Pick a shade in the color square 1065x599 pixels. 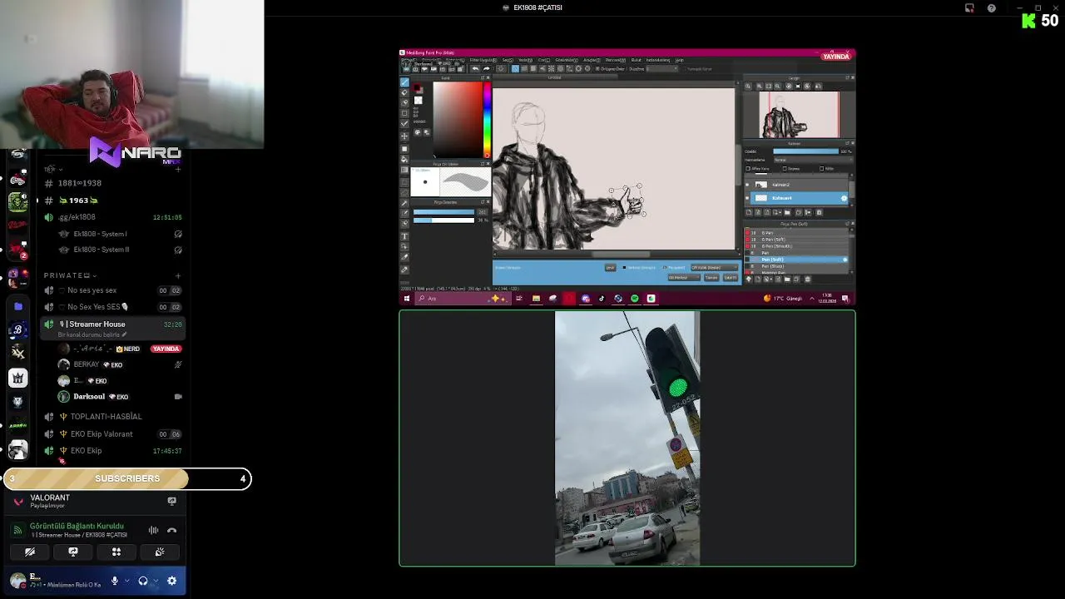pos(458,119)
